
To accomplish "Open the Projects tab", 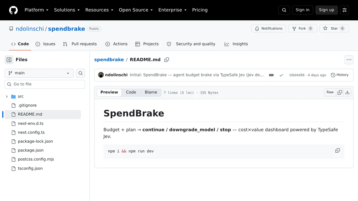I will [147, 44].
